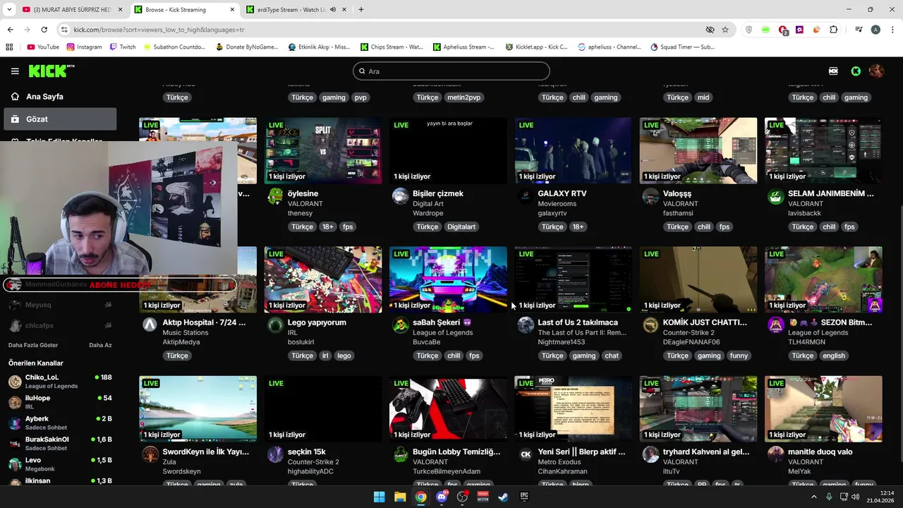
Task: Open Chiko_LoL recommended channel
Action: (x=60, y=382)
